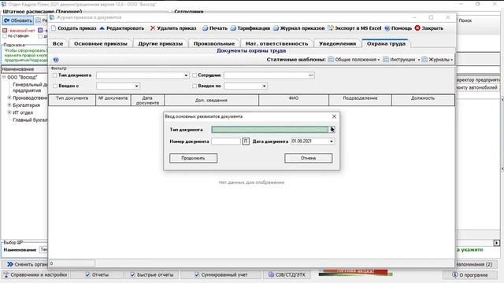The width and height of the screenshot is (504, 283).
Task: Close the Ввод основных реквизитов dialog
Action: (334, 116)
